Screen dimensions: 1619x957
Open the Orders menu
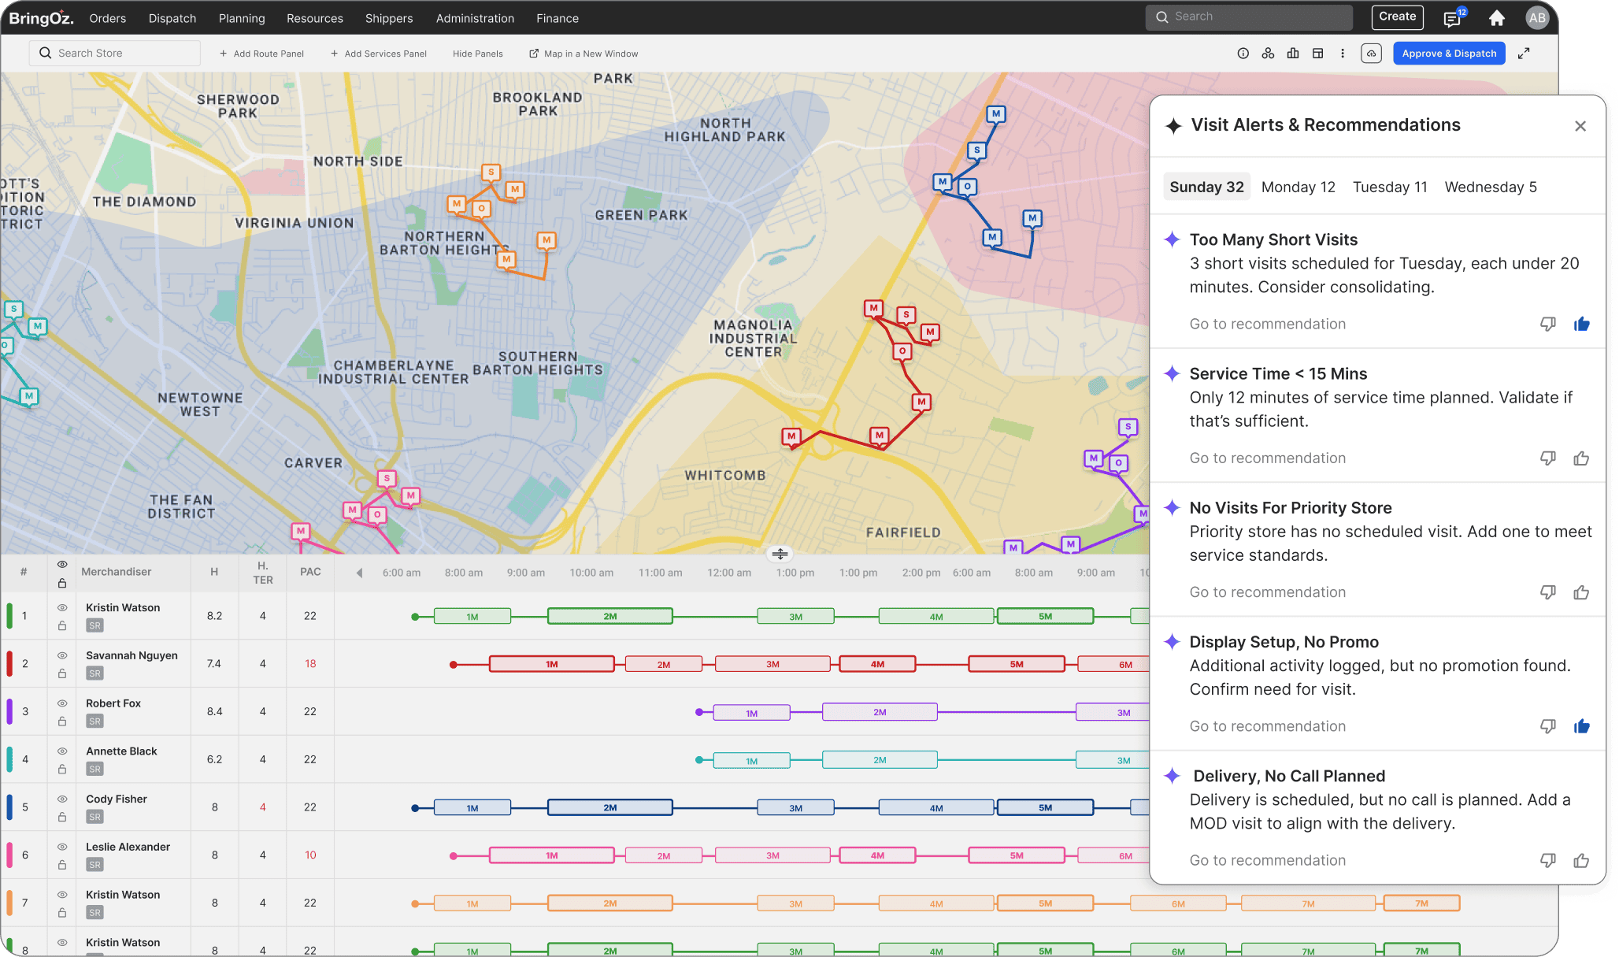(108, 18)
